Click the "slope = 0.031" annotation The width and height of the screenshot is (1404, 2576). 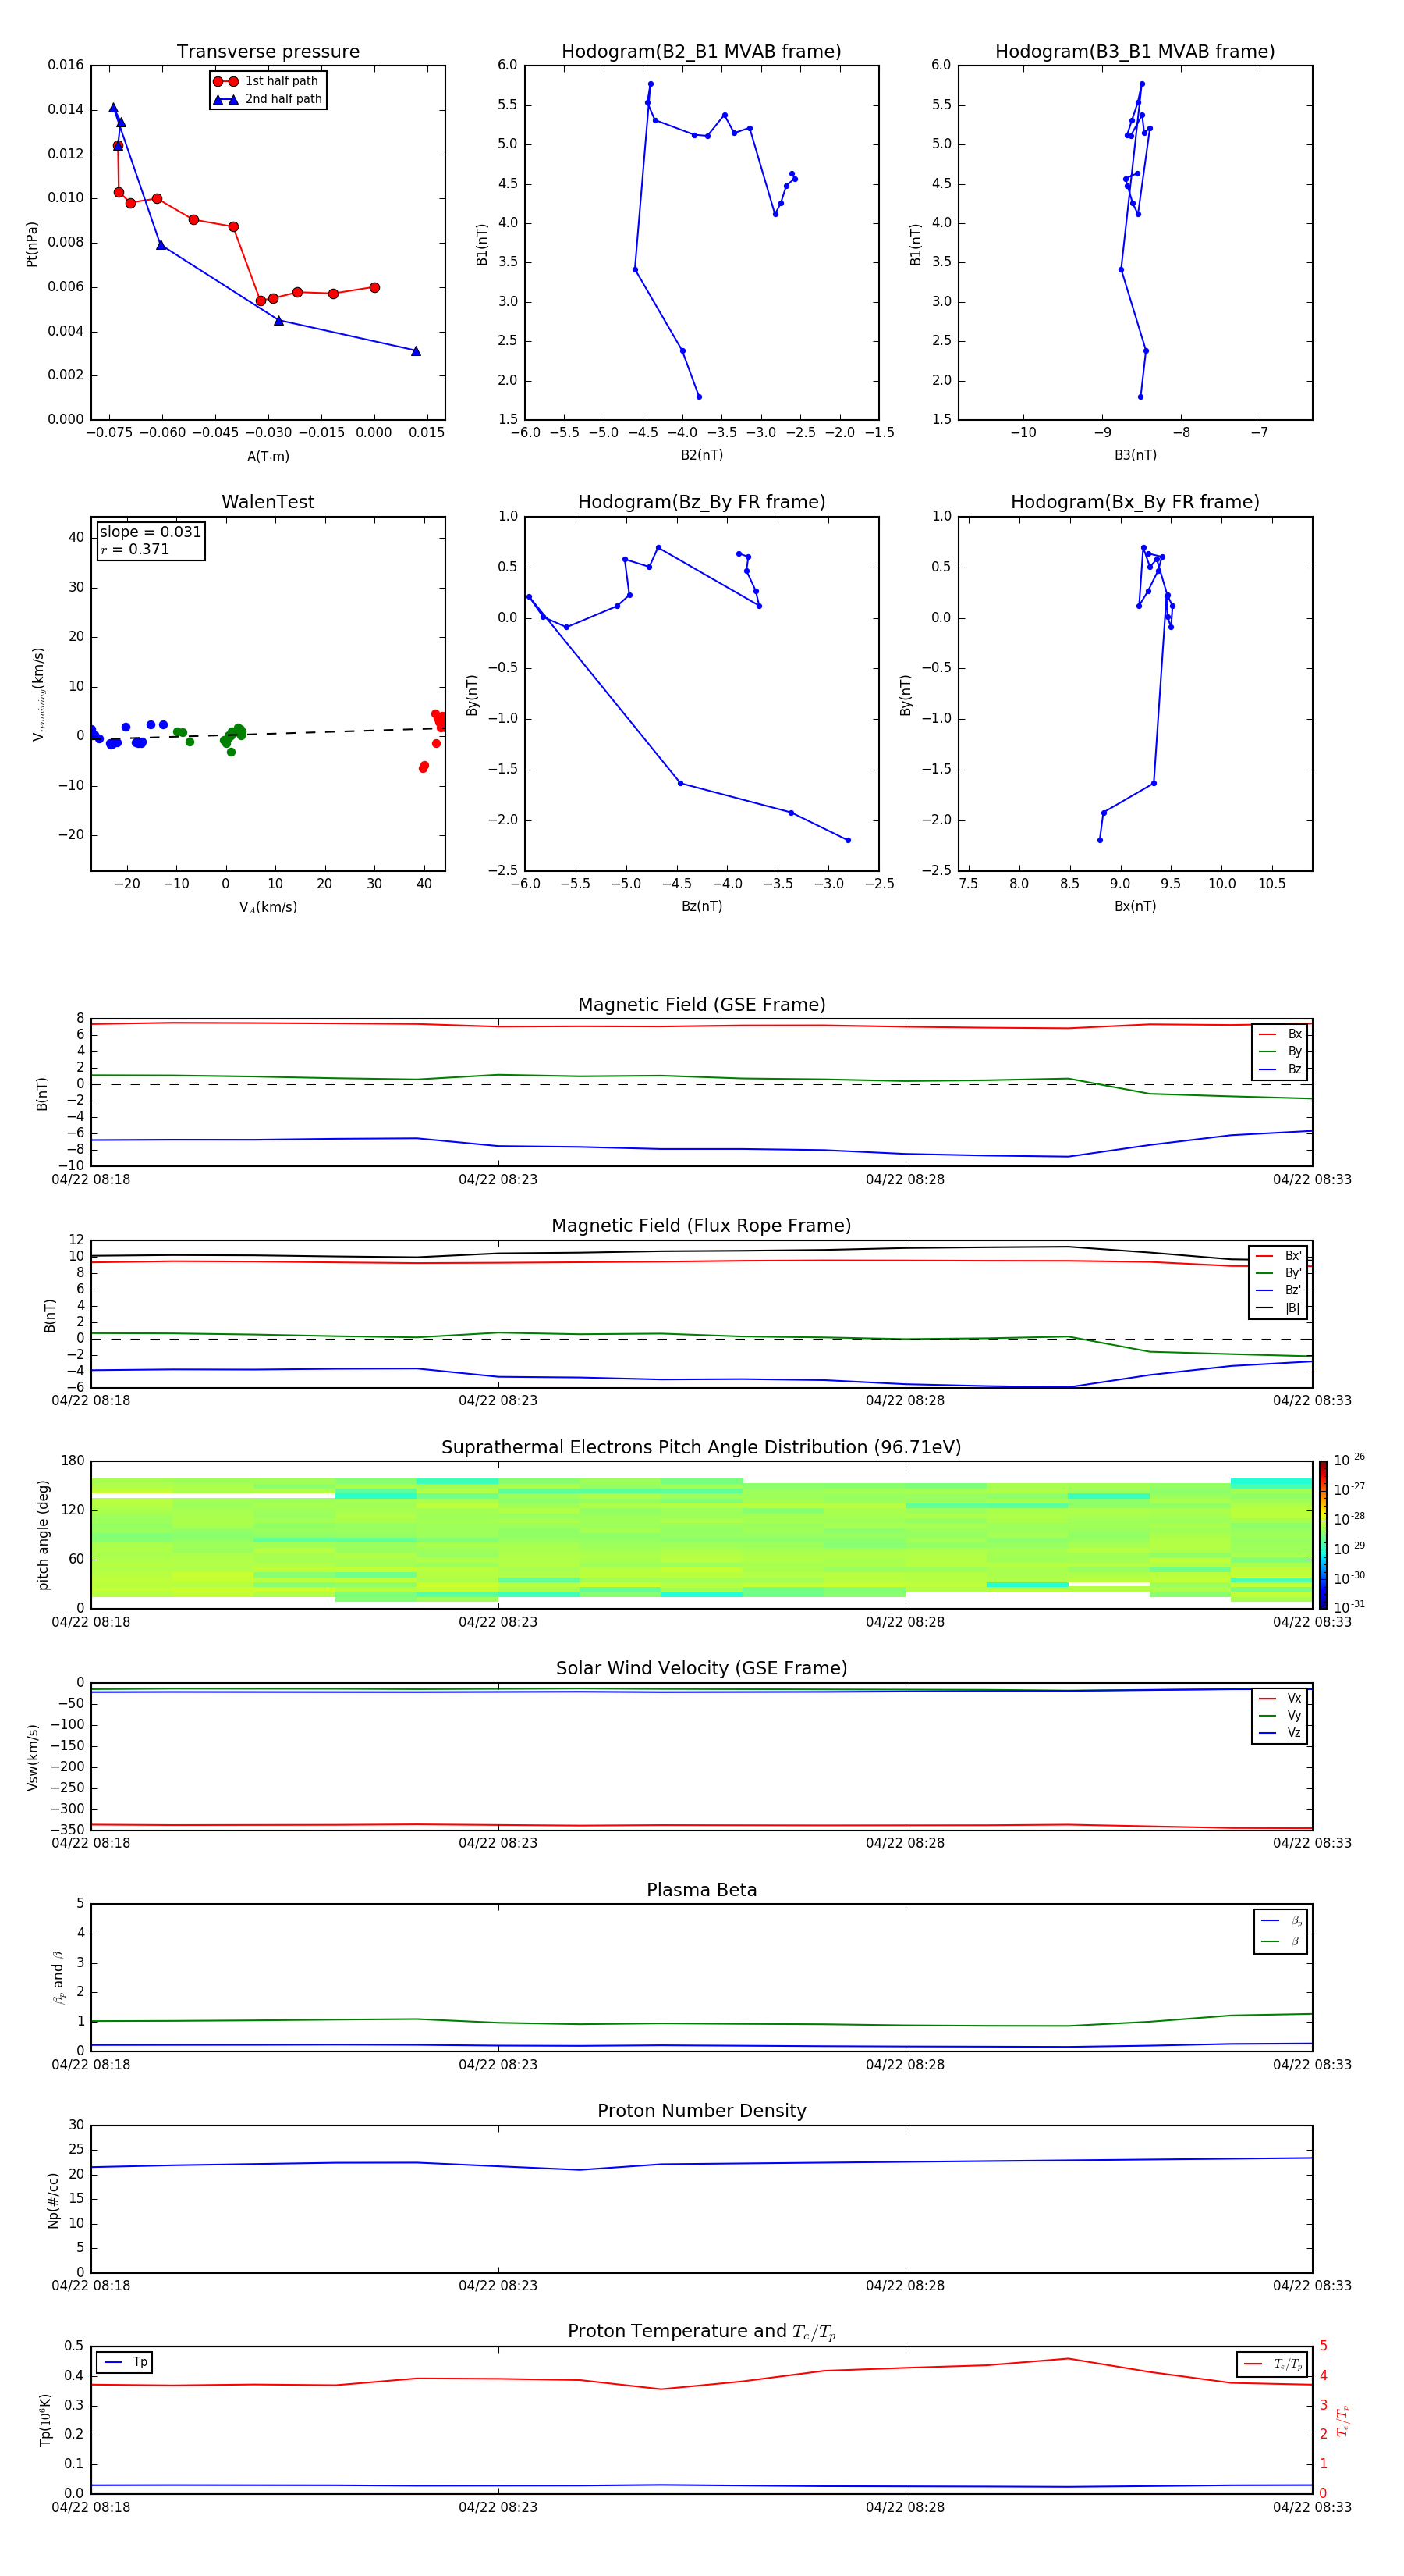click(x=150, y=532)
